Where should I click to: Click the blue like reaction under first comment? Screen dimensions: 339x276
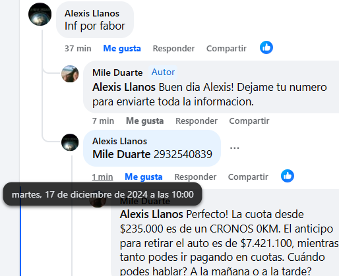pyautogui.click(x=266, y=47)
